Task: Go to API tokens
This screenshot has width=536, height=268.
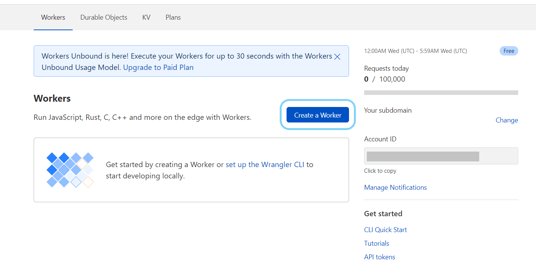Action: (x=379, y=257)
